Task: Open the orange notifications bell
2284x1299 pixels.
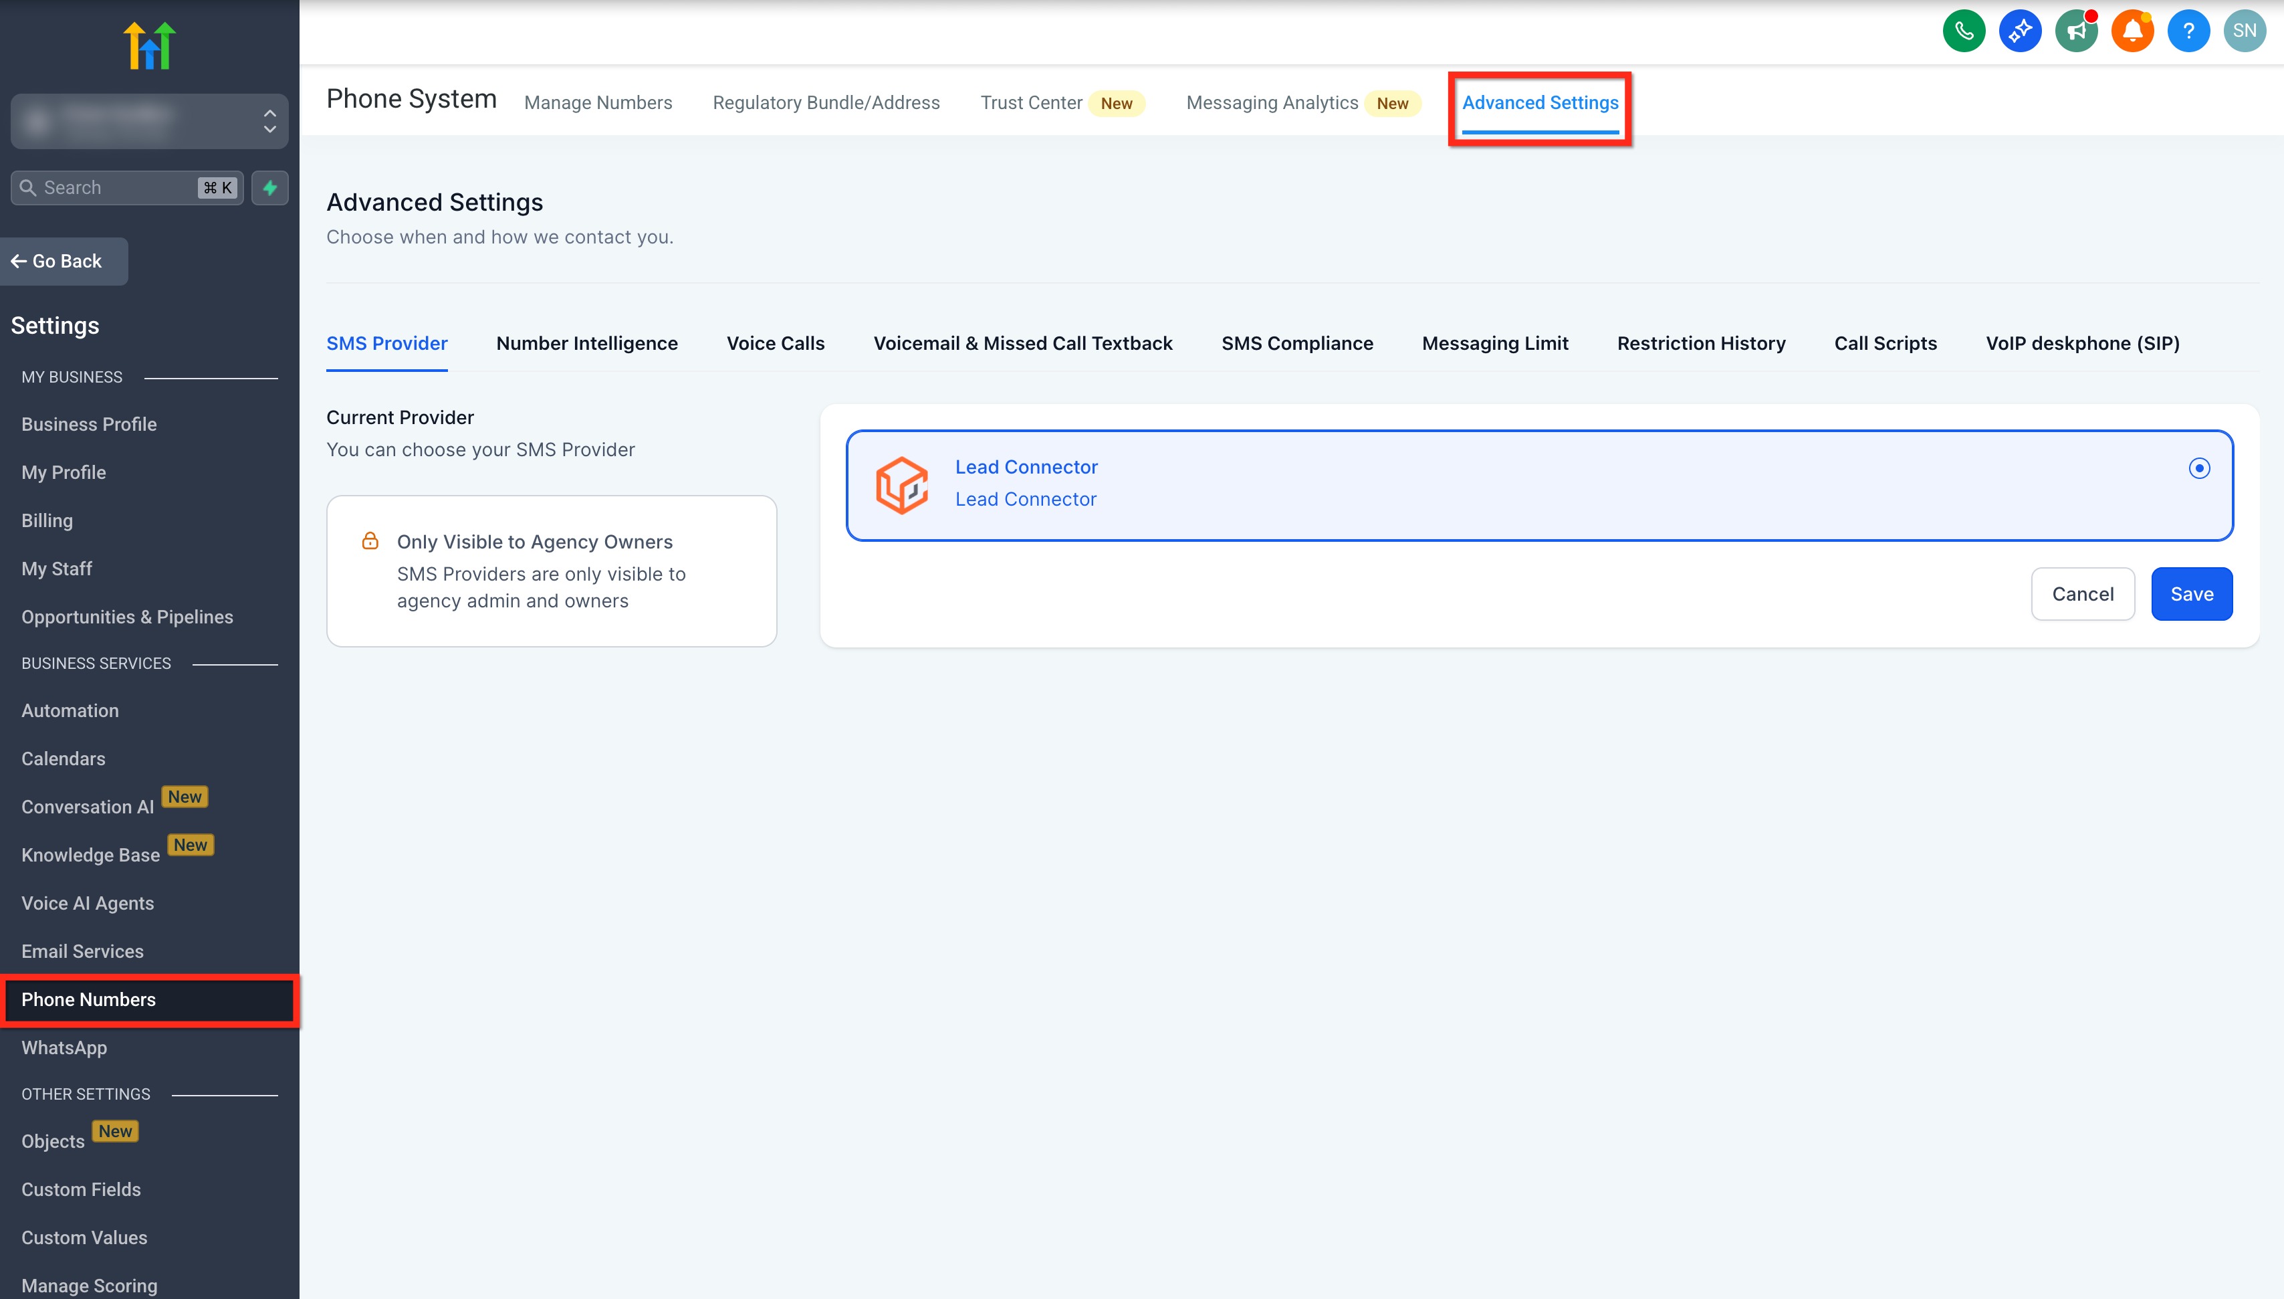Action: pos(2132,31)
